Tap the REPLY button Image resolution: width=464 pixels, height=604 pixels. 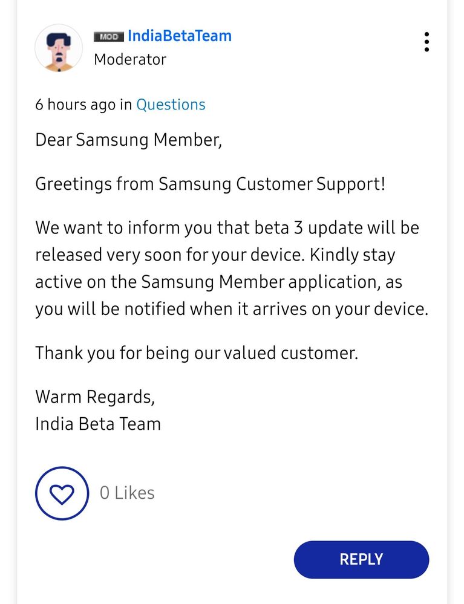(x=362, y=559)
